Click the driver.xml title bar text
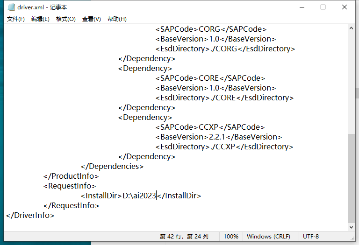This screenshot has width=359, height=245. coord(42,7)
